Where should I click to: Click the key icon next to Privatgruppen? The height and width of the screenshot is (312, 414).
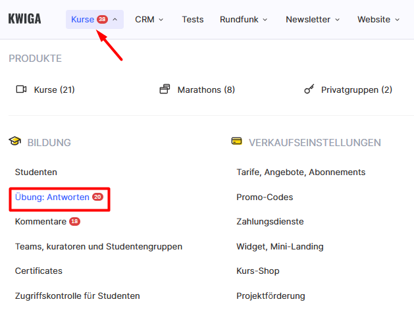tap(309, 90)
